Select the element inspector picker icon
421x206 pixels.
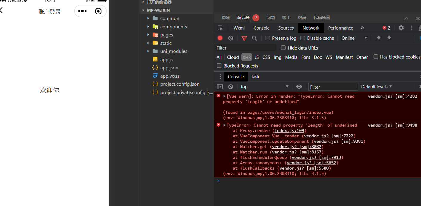point(220,28)
